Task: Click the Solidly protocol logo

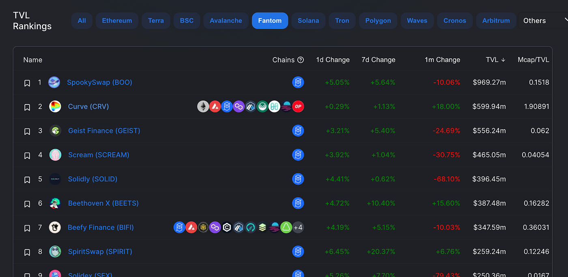Action: coord(55,179)
